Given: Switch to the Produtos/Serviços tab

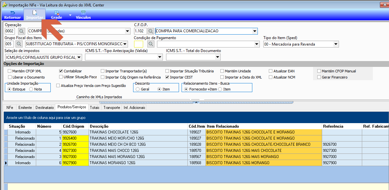Looking at the screenshot, I should coord(72,107).
